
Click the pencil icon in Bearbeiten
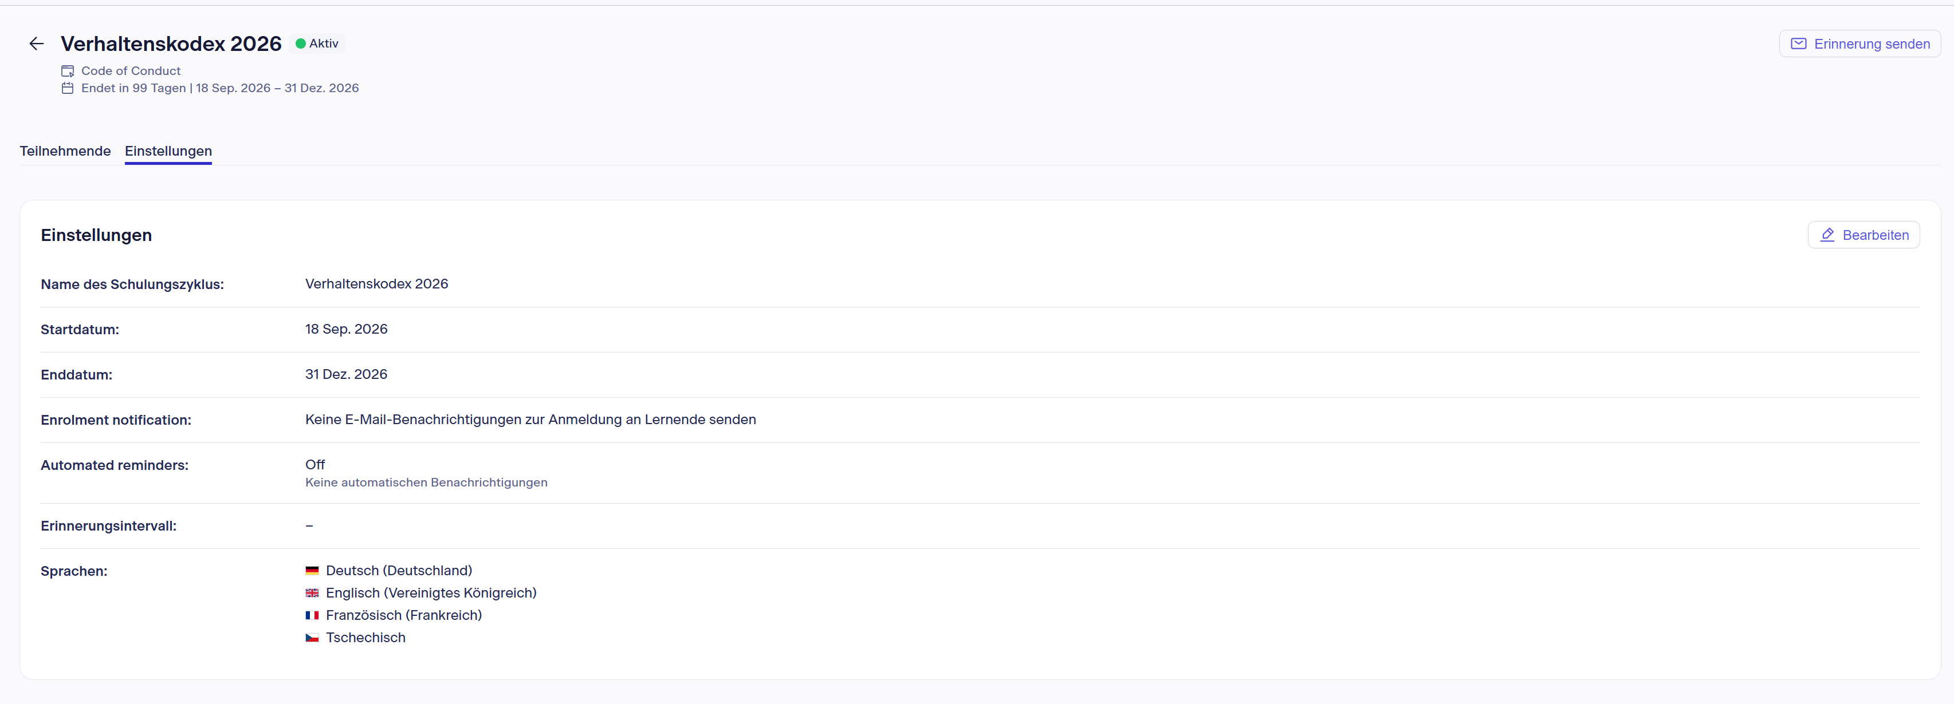[x=1827, y=235]
